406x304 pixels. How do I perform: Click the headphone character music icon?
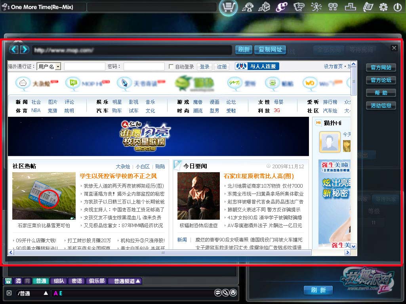[248, 7]
